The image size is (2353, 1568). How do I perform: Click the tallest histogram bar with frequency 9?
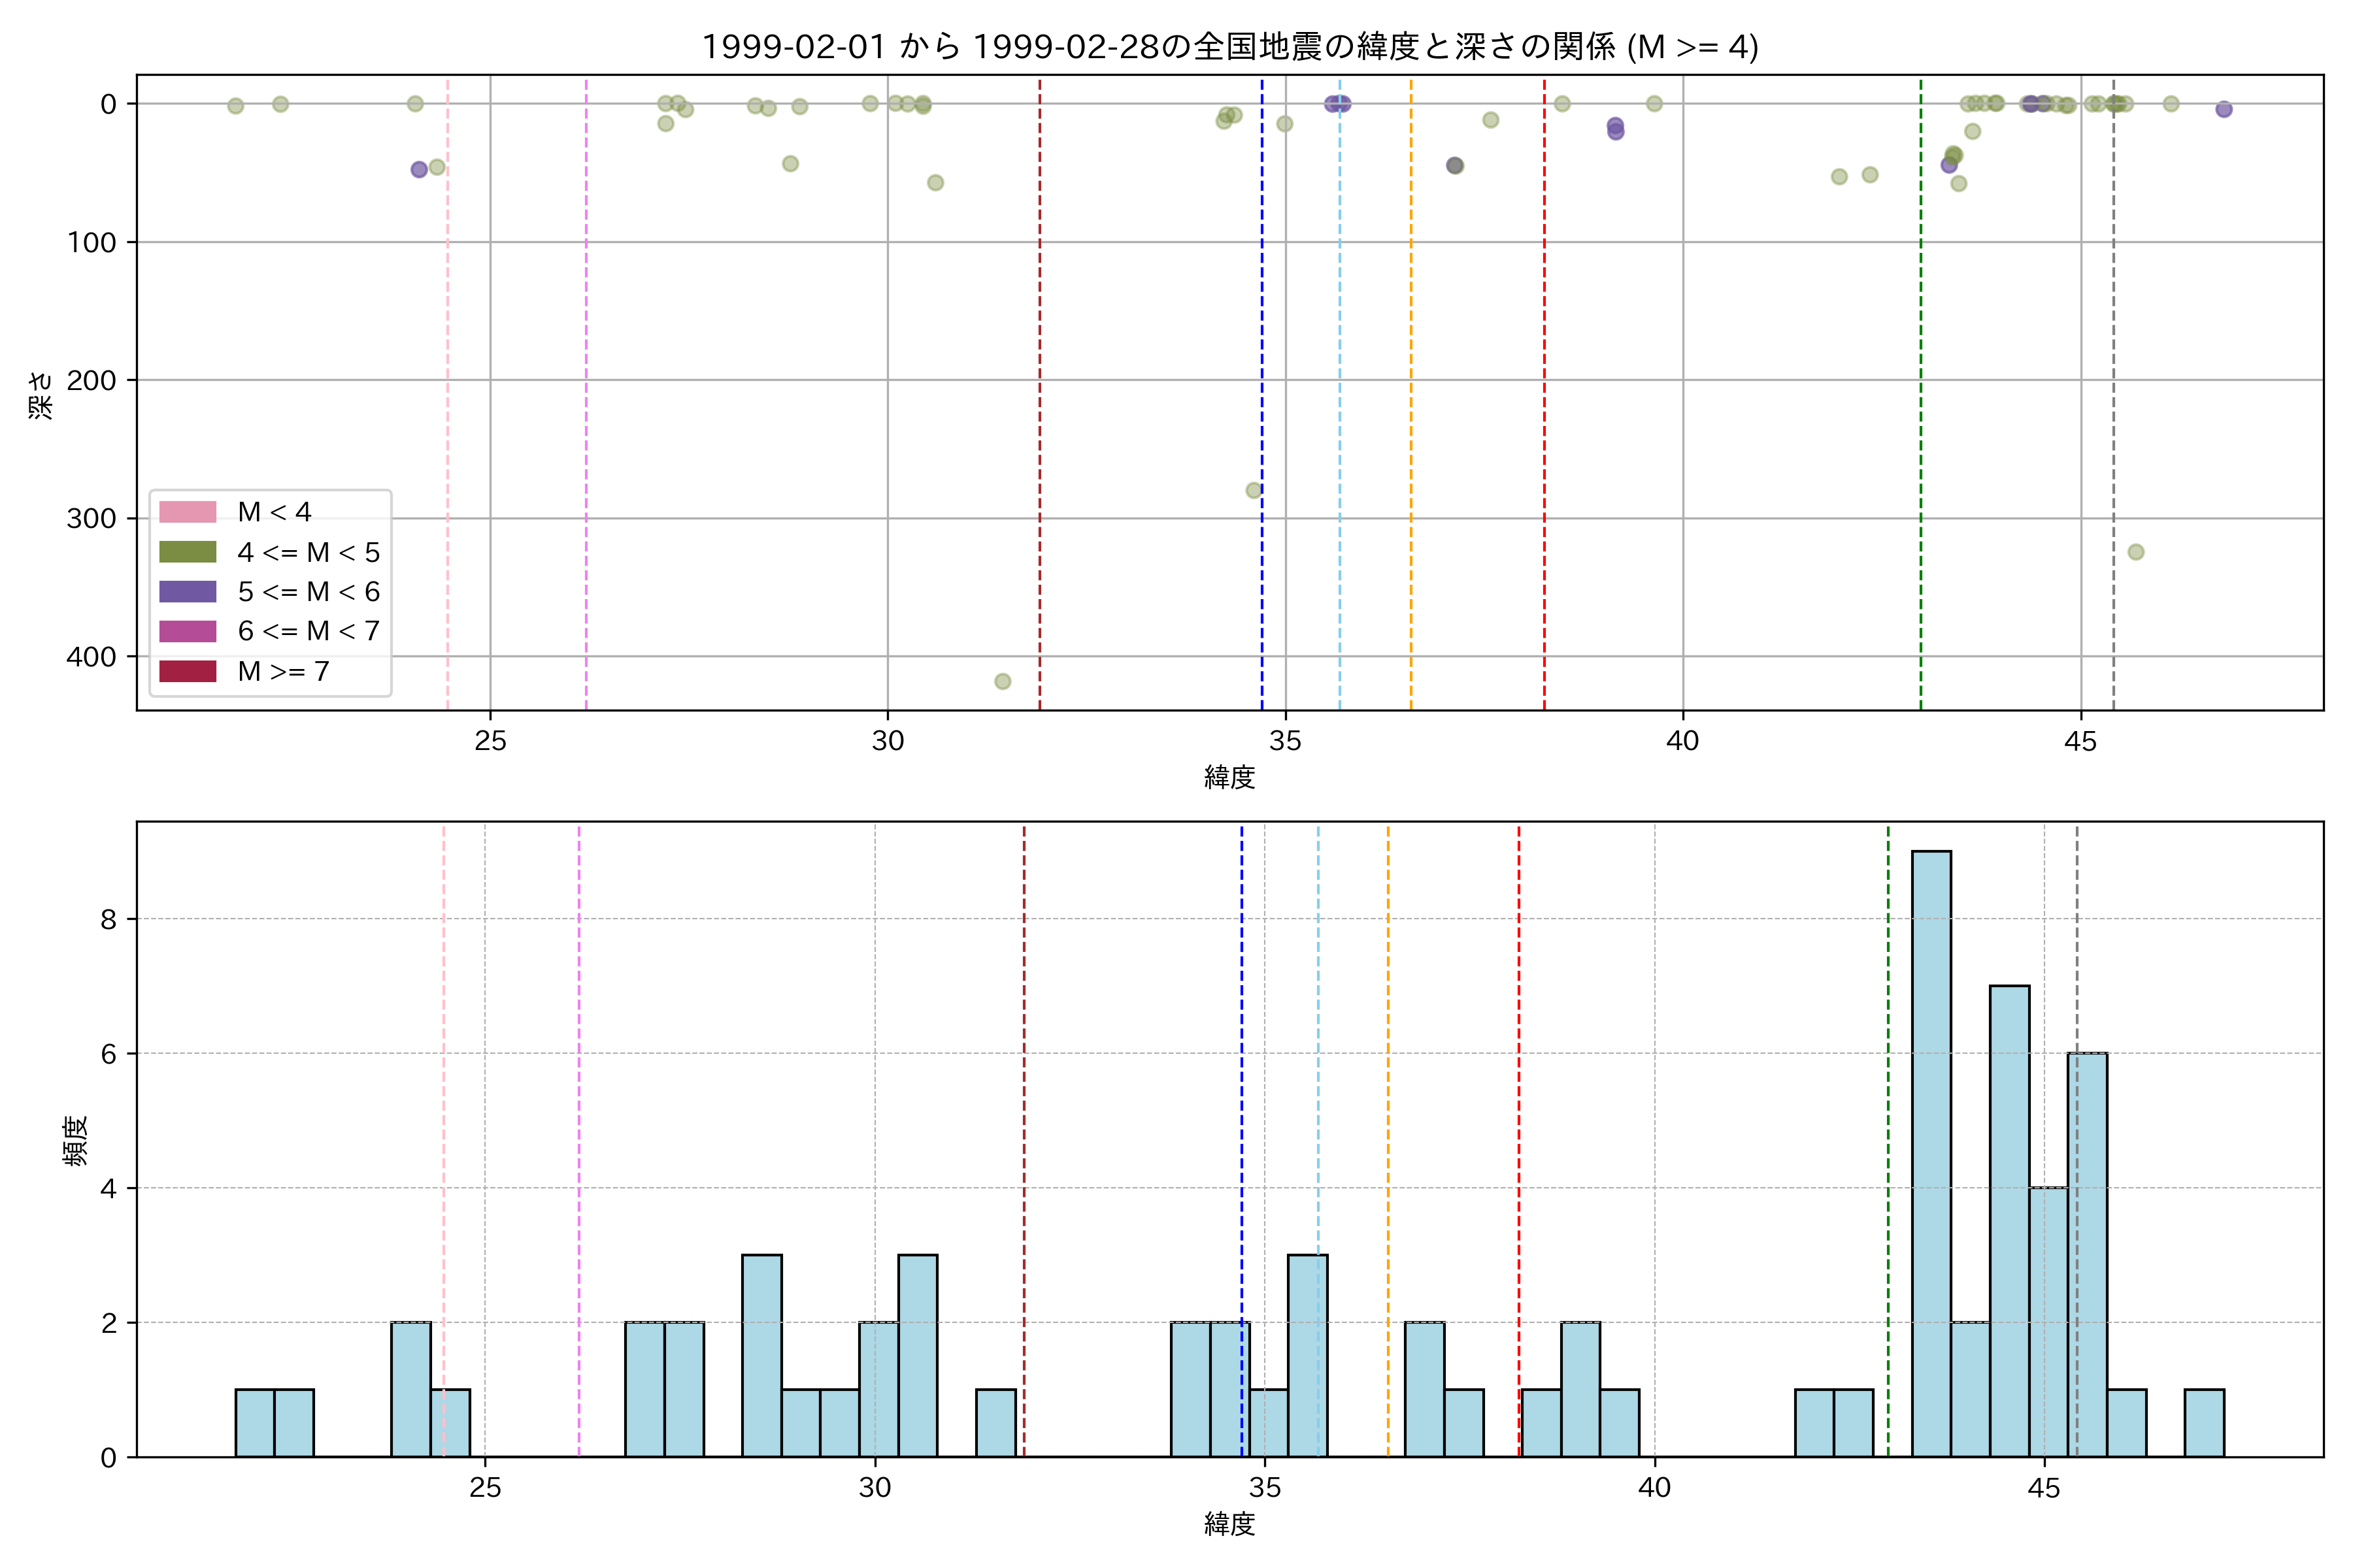click(x=1931, y=1153)
